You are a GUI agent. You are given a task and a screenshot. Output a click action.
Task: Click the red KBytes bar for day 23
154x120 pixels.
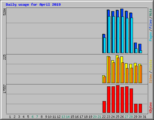click(109, 100)
